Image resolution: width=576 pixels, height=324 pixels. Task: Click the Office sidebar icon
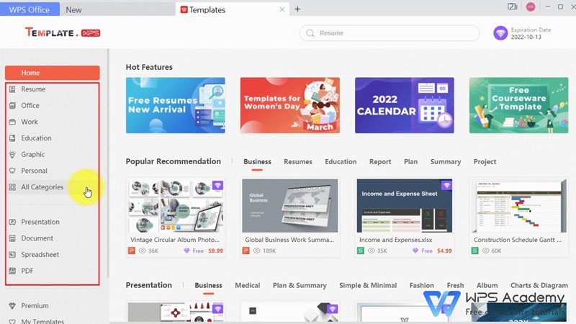[12, 105]
